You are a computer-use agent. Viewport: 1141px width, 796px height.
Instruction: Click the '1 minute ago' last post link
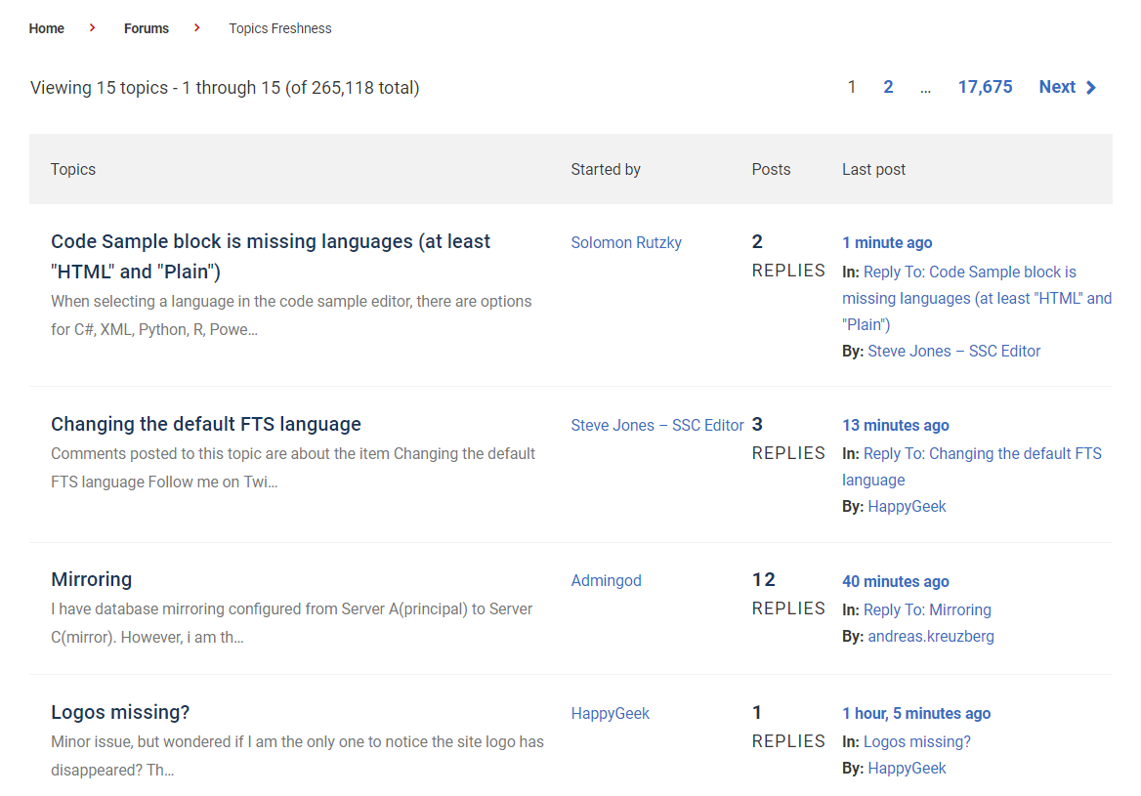point(887,242)
